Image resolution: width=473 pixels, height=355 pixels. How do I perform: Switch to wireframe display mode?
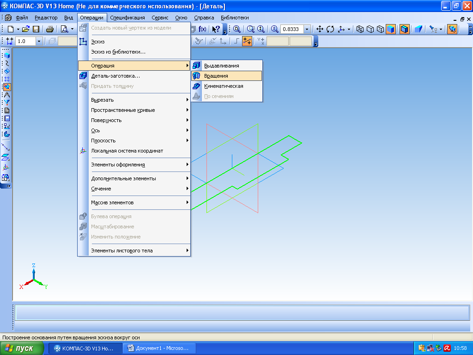360,29
